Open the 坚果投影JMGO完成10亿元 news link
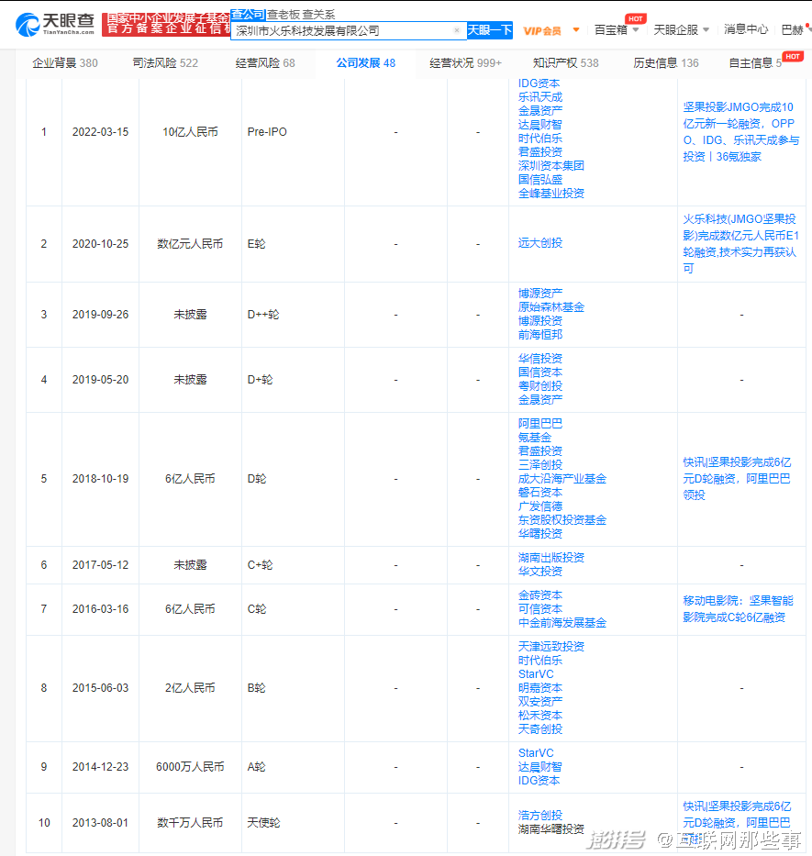The height and width of the screenshot is (856, 812). (x=741, y=132)
